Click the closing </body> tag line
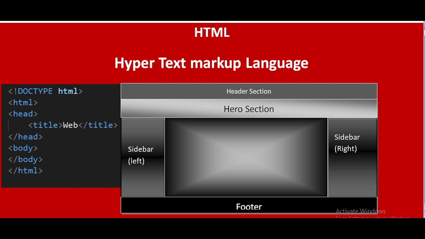The width and height of the screenshot is (425, 239). click(26, 159)
